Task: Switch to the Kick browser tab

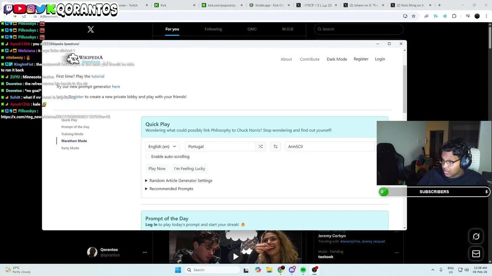Action: pos(175,5)
